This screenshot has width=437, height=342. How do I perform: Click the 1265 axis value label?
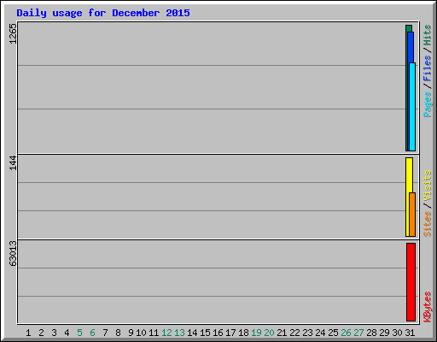13,33
